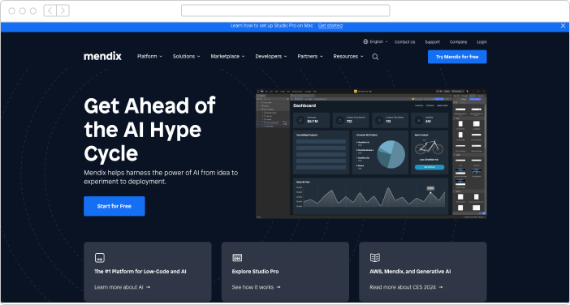Image resolution: width=570 pixels, height=305 pixels.
Task: Click the arrow after Learn more about AI
Action: [148, 287]
